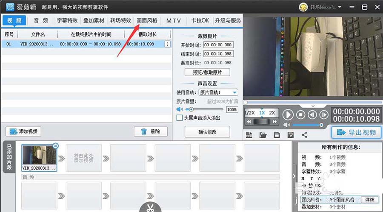
Task: Enable 头尾声音淡入淡出 checkbox
Action: coord(180,117)
